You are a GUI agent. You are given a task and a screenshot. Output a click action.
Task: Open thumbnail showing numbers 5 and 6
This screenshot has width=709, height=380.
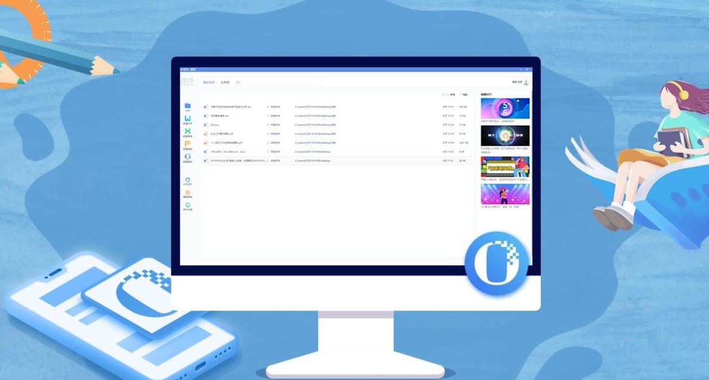[505, 108]
